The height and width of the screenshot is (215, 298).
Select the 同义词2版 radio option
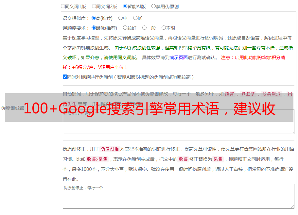point(94,6)
